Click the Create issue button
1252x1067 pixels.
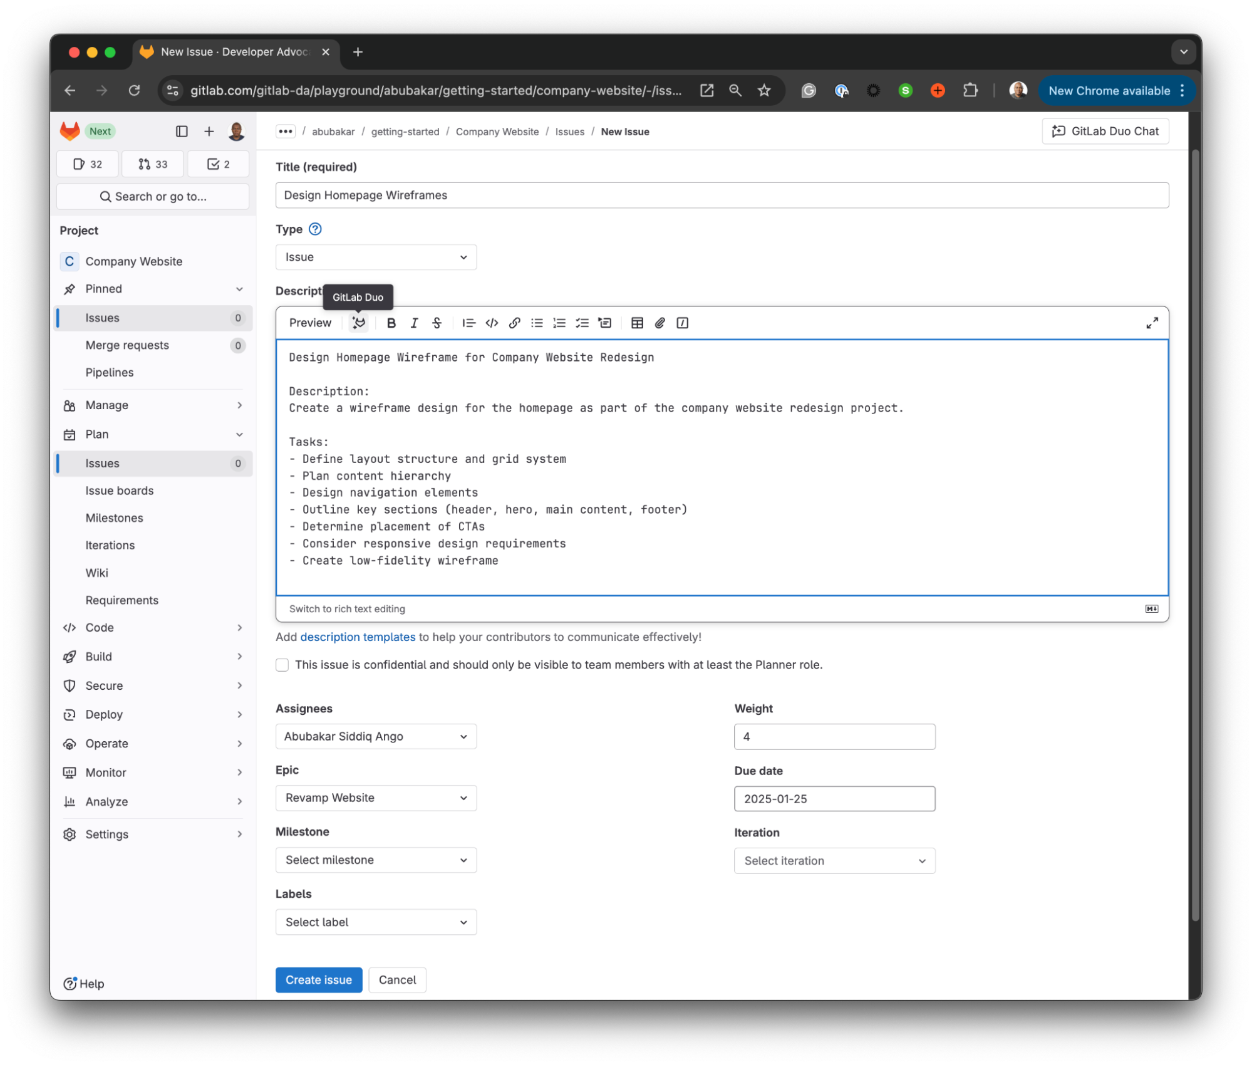[318, 979]
